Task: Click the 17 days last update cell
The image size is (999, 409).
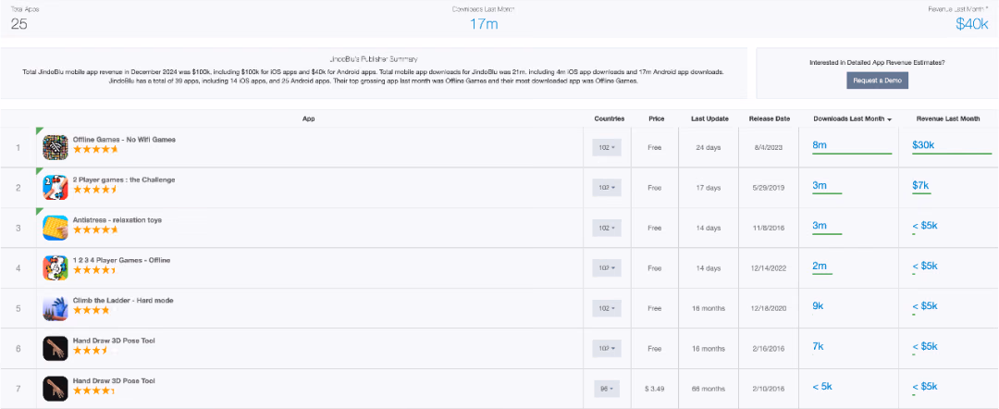Action: click(x=709, y=187)
